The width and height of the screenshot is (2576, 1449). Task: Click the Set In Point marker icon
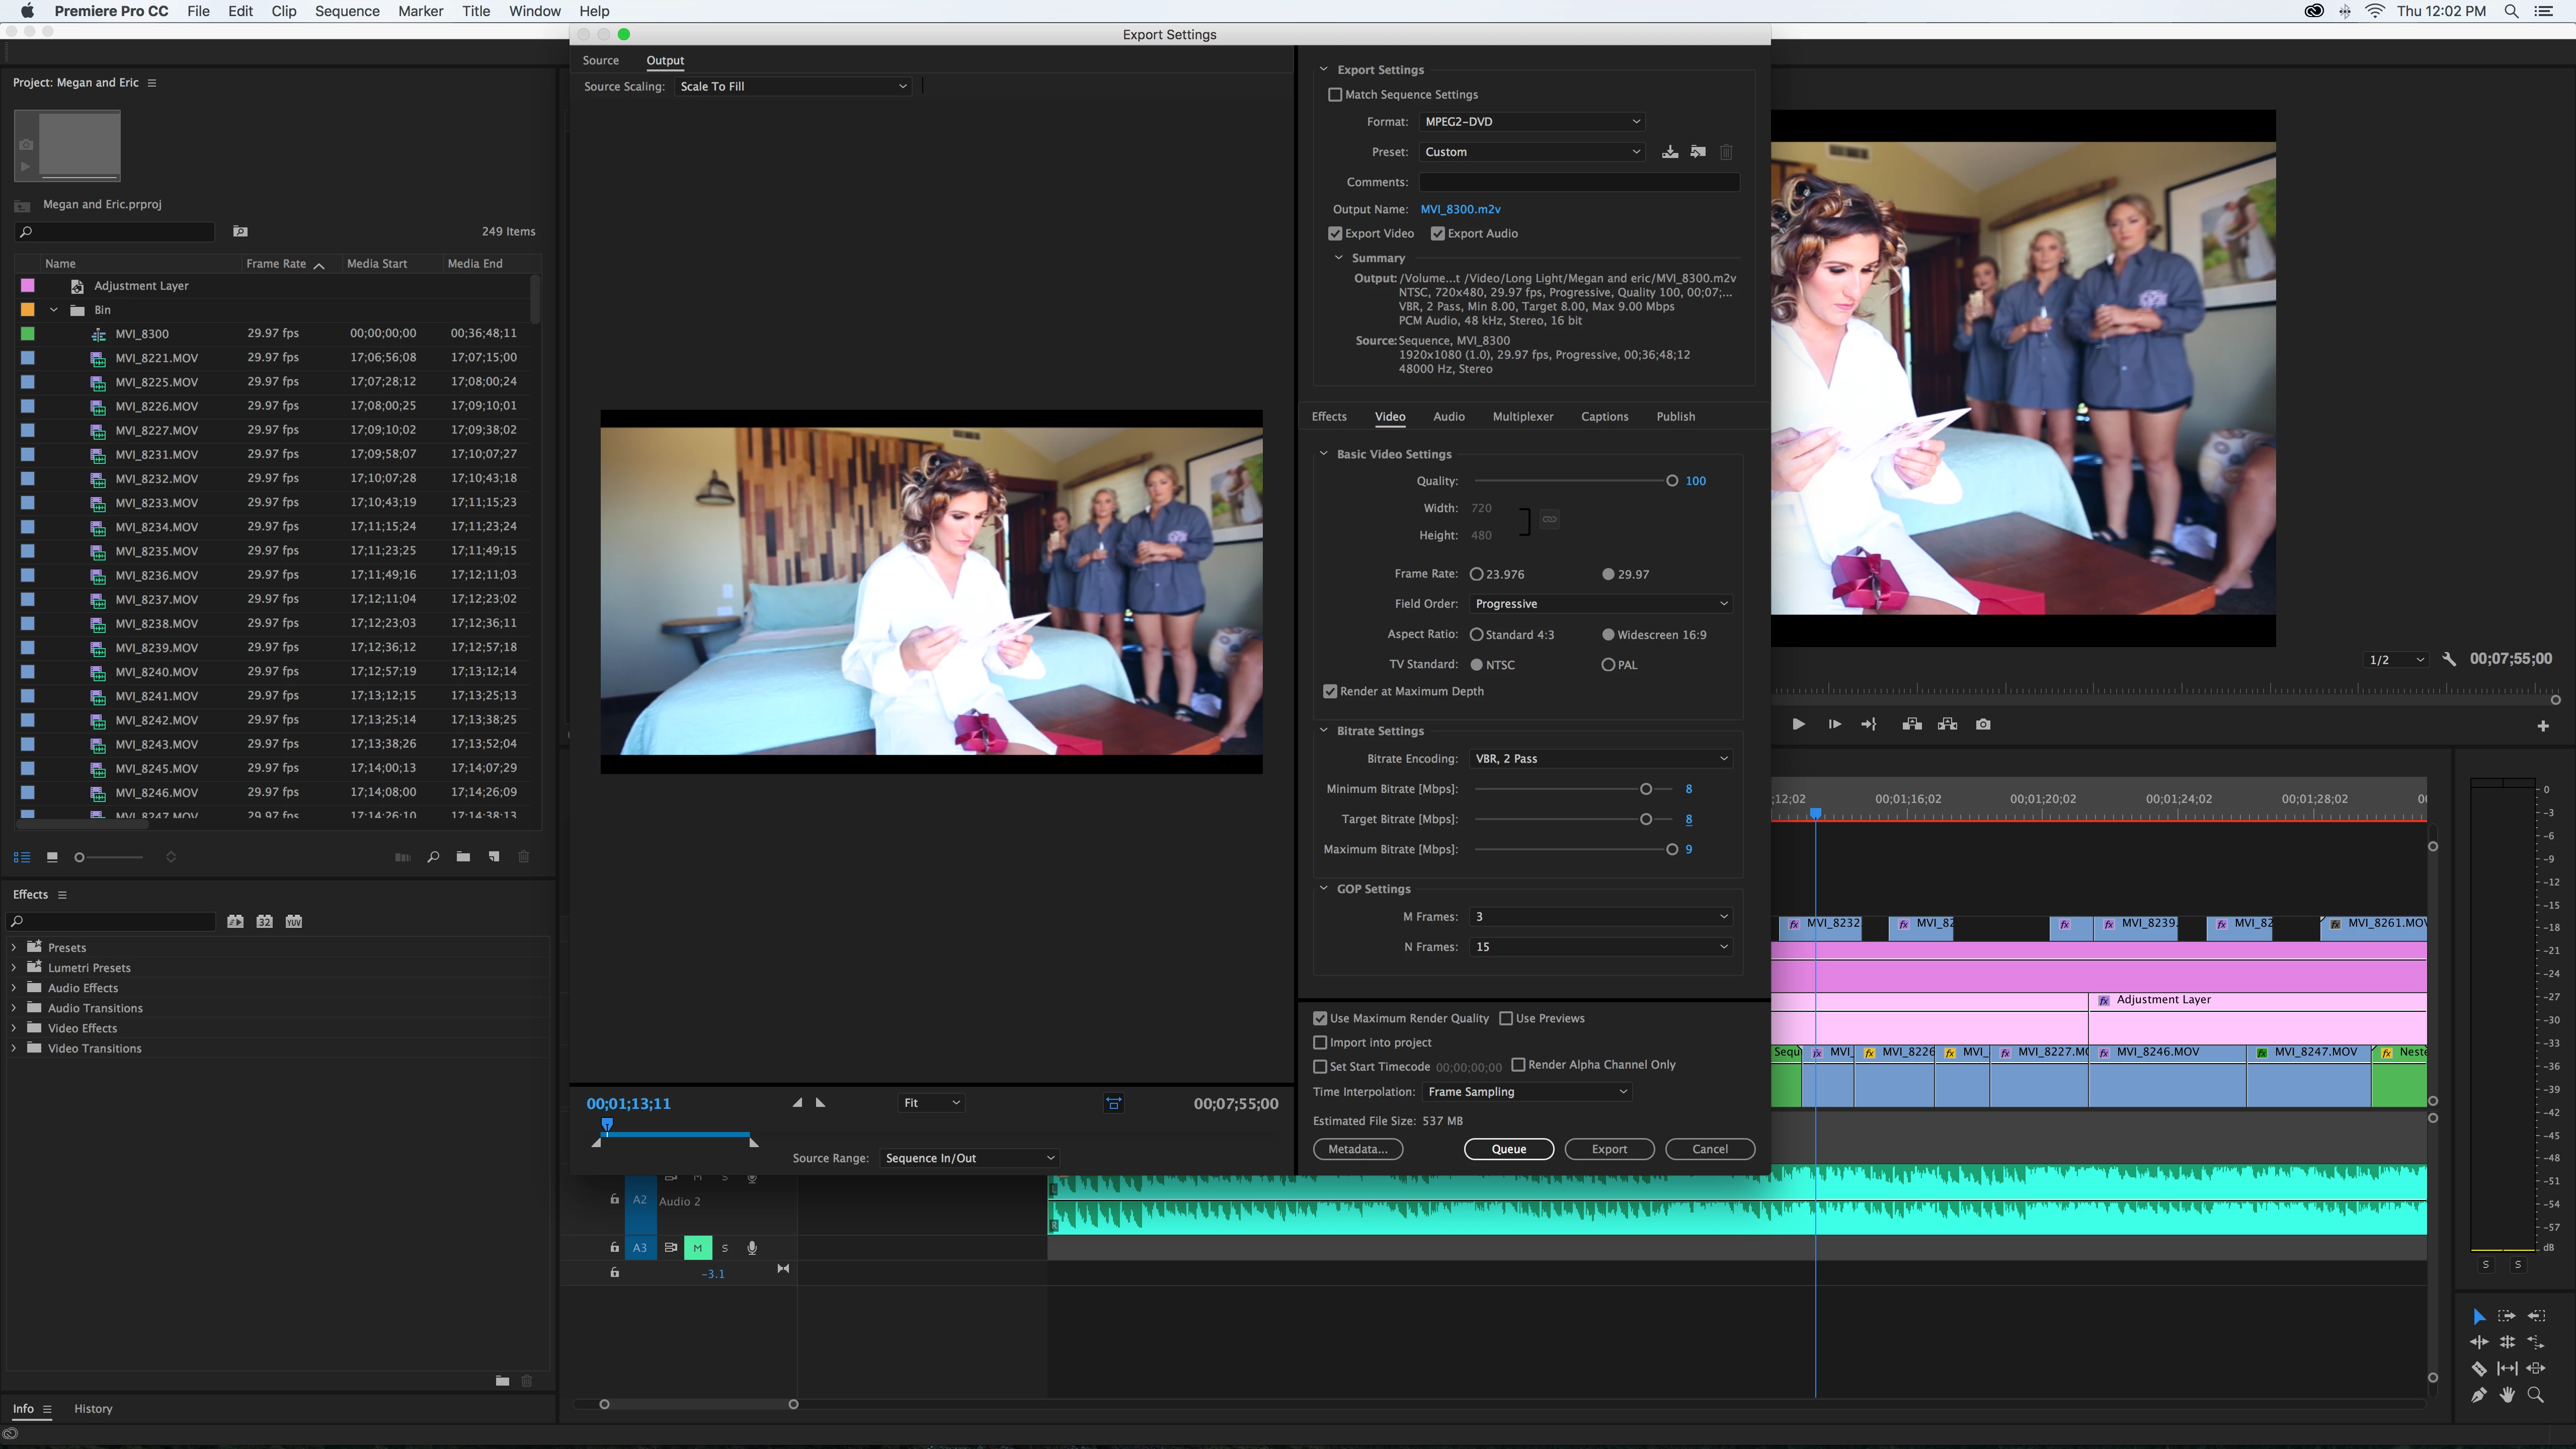tap(797, 1103)
